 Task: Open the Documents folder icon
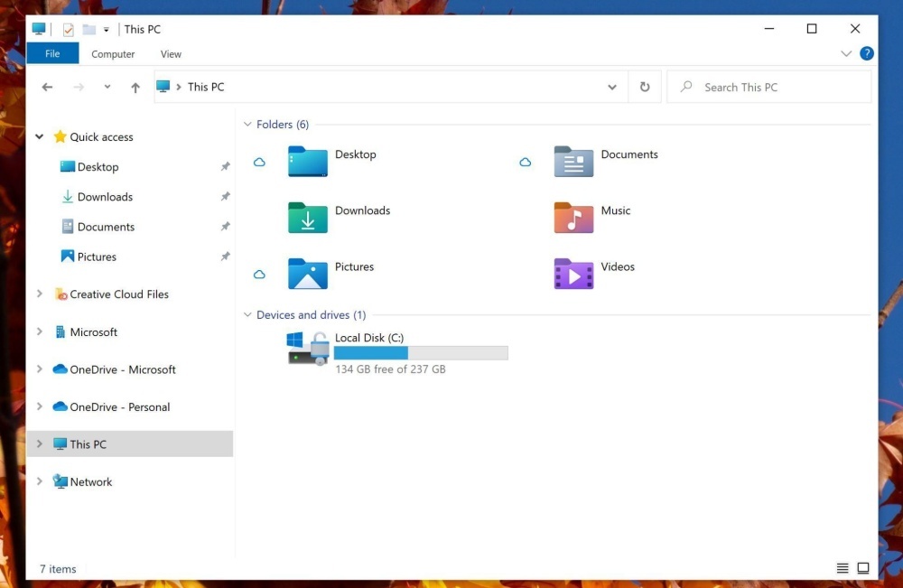click(573, 162)
